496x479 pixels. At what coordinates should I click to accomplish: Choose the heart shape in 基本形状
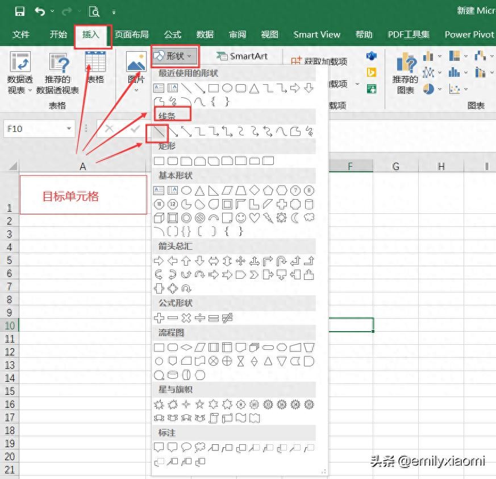pyautogui.click(x=255, y=218)
